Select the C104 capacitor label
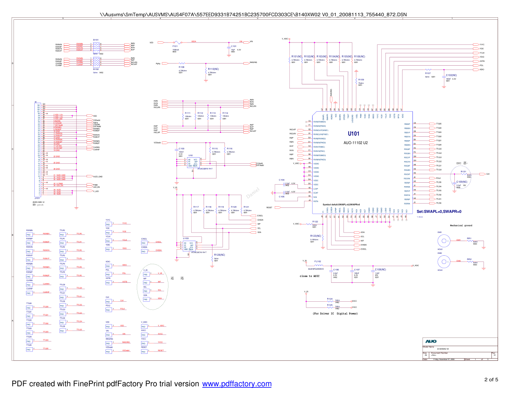Screen dimensions: 510x394 tap(282, 180)
